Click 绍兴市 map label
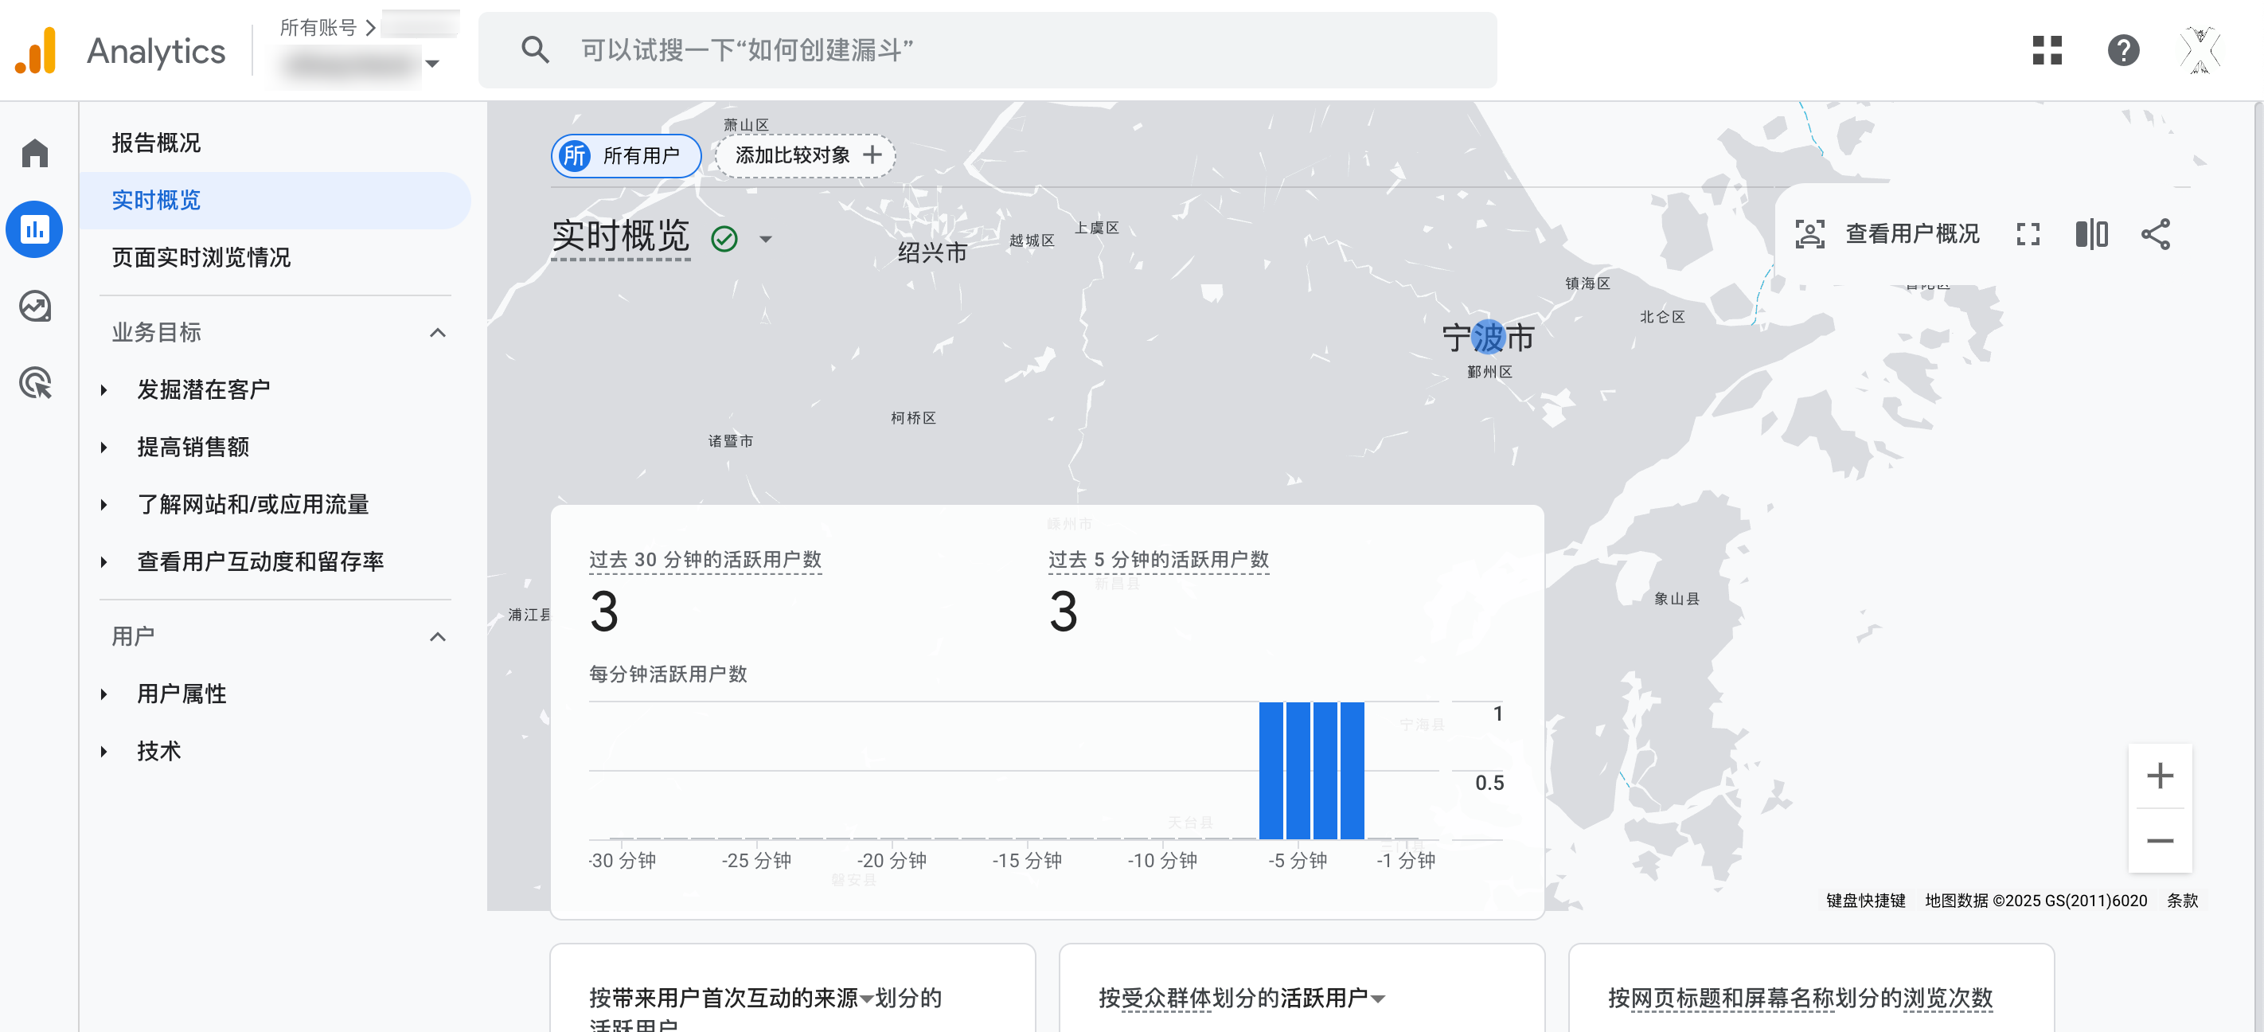Viewport: 2264px width, 1032px height. coord(931,253)
